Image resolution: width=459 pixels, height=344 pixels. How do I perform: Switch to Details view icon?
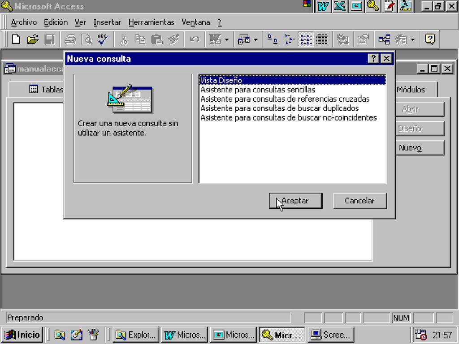point(322,39)
